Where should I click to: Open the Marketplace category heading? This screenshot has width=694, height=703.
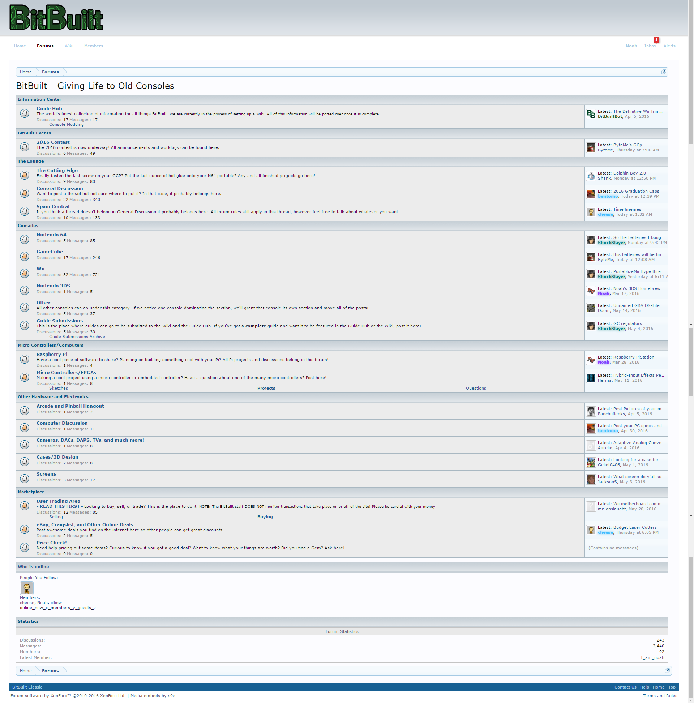(31, 492)
